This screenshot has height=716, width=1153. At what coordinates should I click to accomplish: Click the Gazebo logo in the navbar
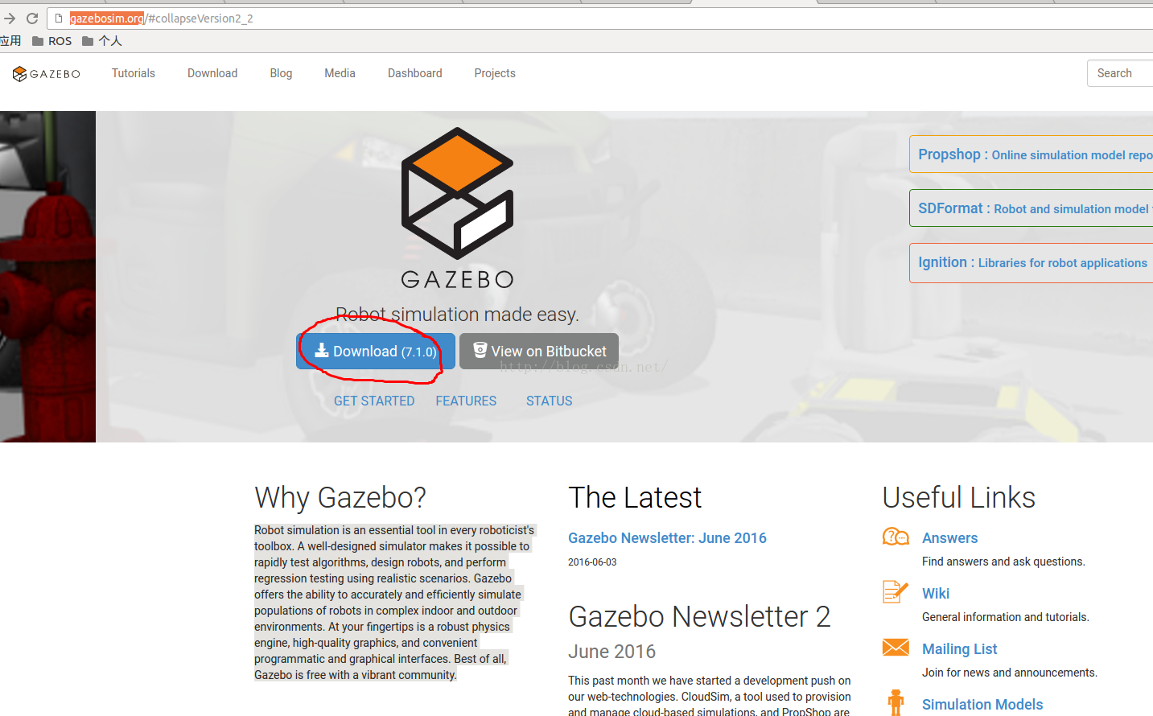(47, 74)
